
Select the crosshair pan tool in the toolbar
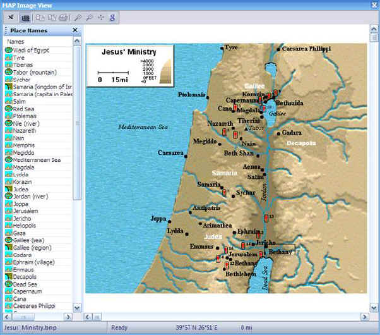(x=101, y=18)
